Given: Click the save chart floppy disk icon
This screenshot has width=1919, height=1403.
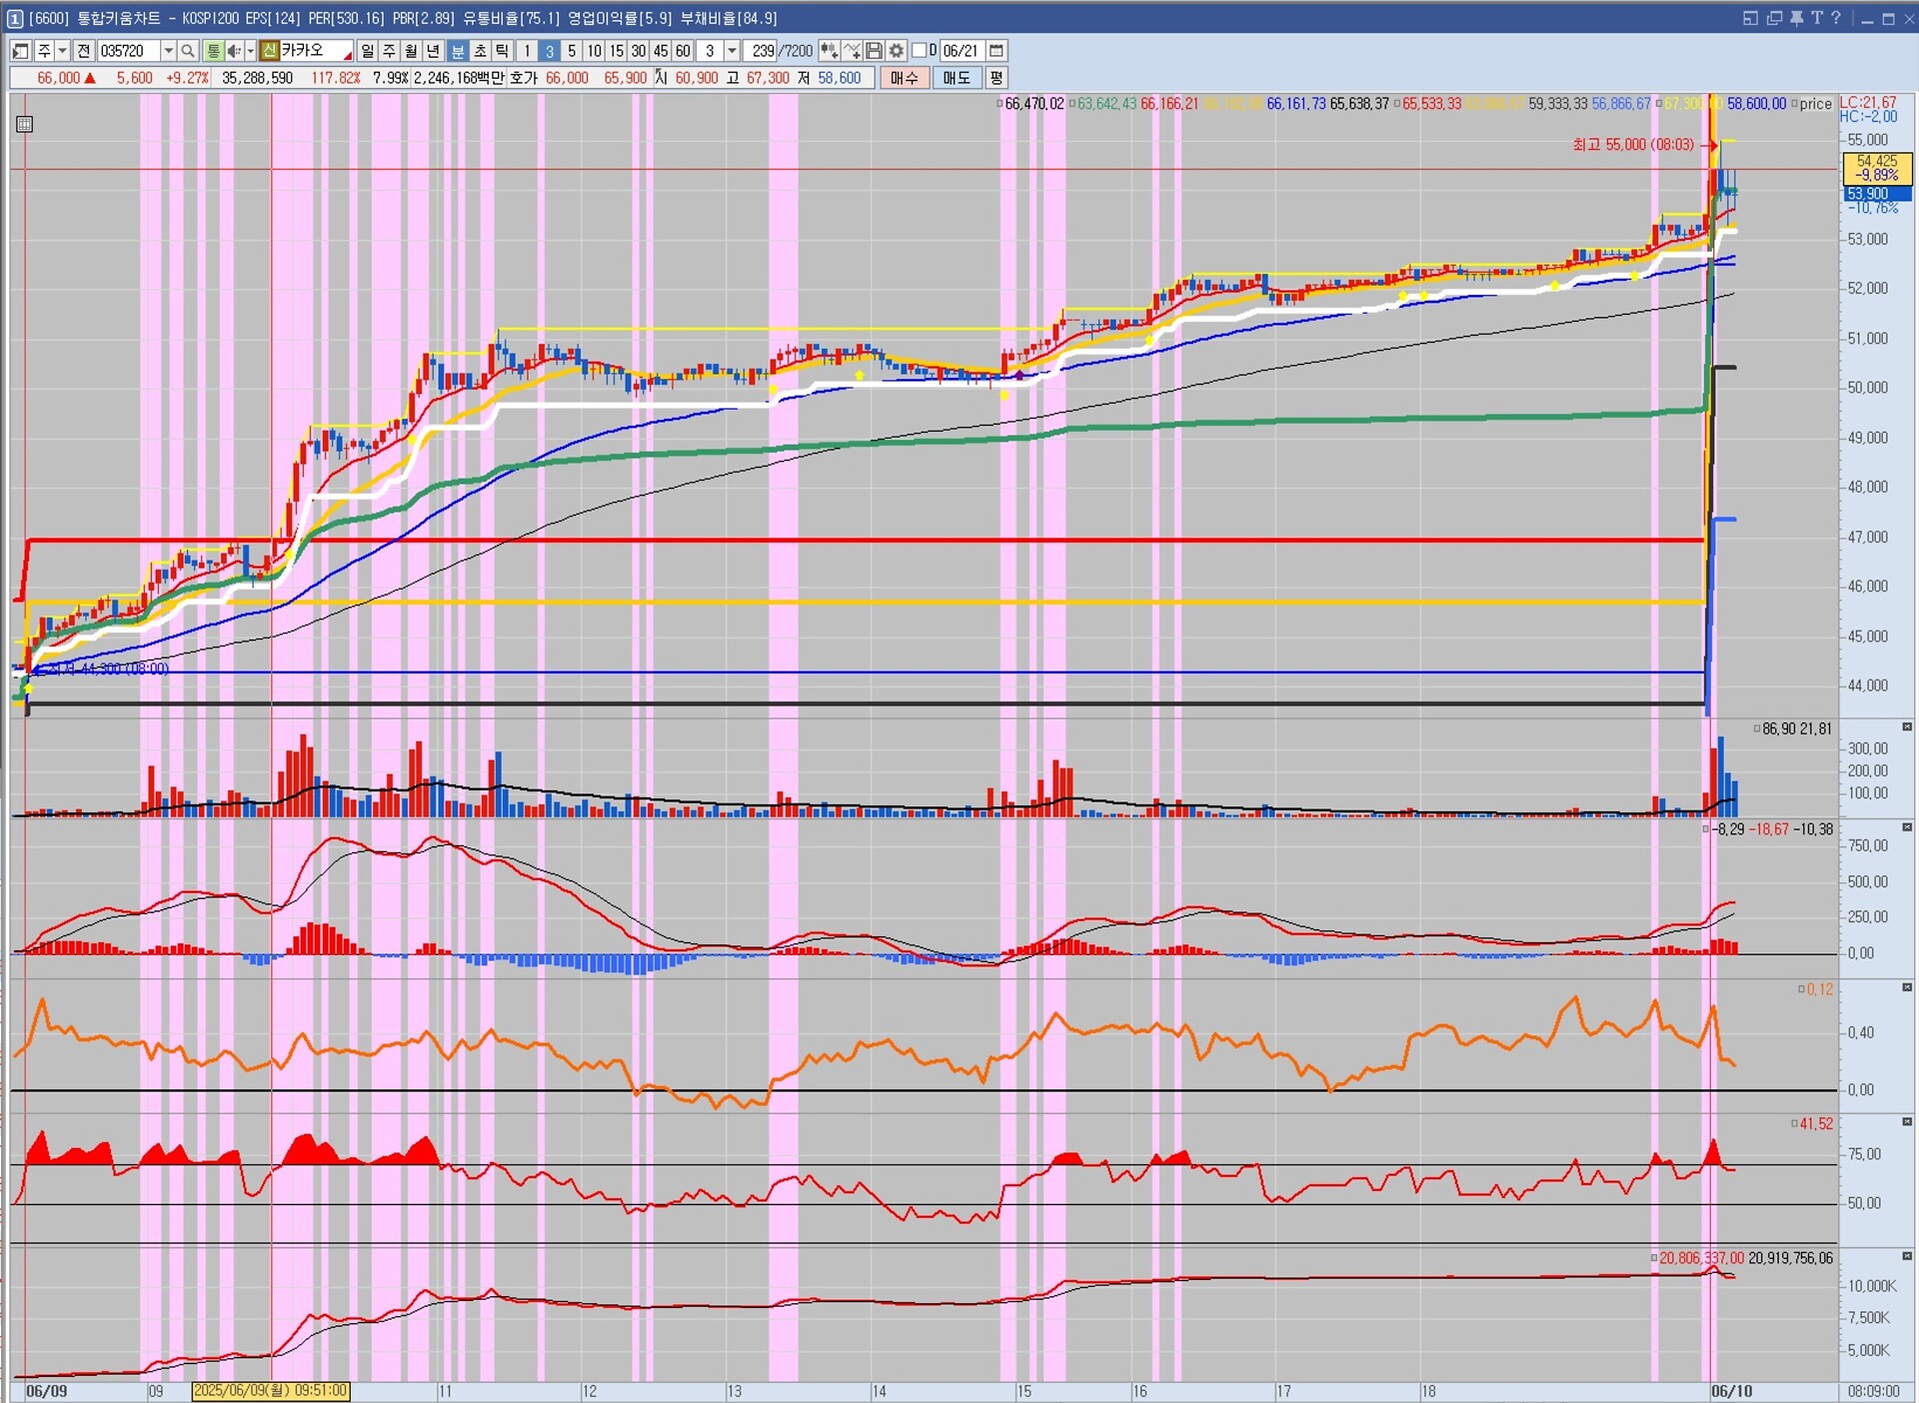Looking at the screenshot, I should 875,51.
